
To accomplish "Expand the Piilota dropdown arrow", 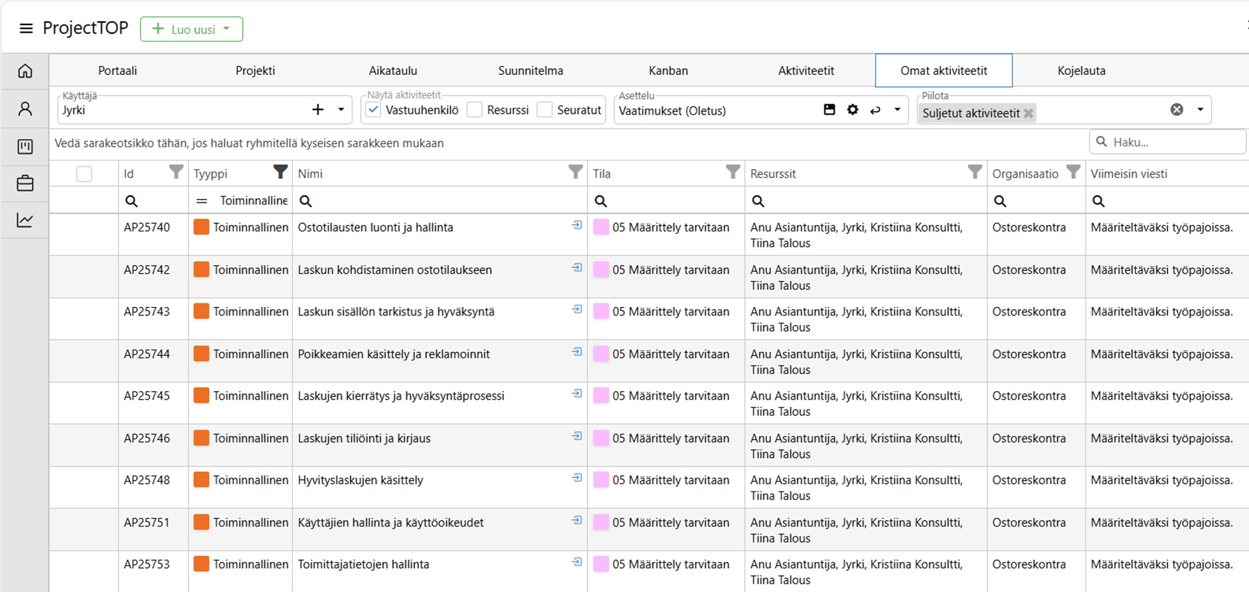I will (x=1200, y=110).
